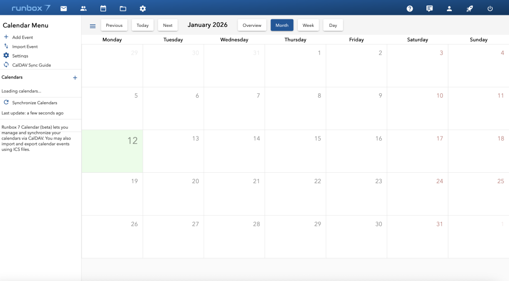
Task: Click the rocket icon in top bar
Action: tap(470, 8)
